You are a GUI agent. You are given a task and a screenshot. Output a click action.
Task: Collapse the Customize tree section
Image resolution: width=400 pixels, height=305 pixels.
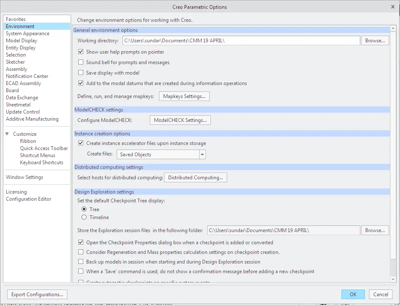pyautogui.click(x=8, y=134)
